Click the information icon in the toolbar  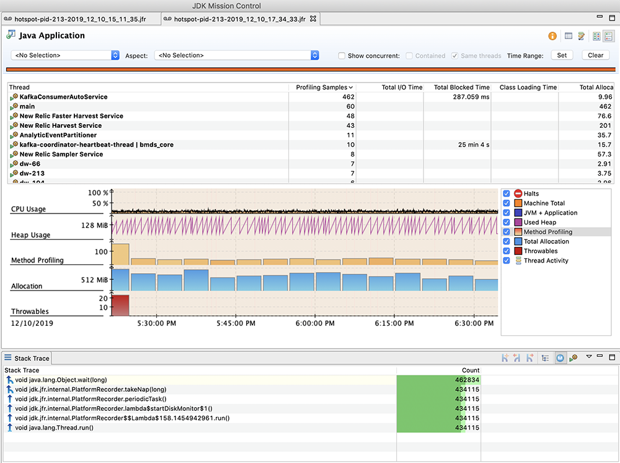click(552, 36)
